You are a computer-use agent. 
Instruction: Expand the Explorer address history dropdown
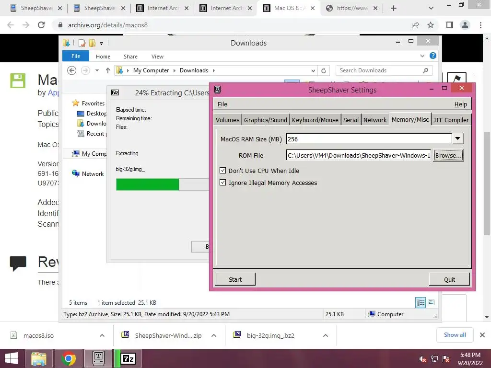click(x=313, y=71)
